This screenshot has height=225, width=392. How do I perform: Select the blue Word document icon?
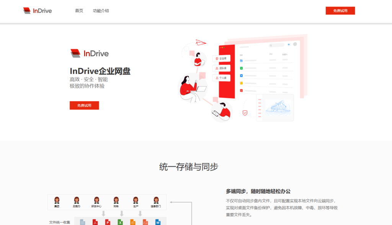click(158, 222)
